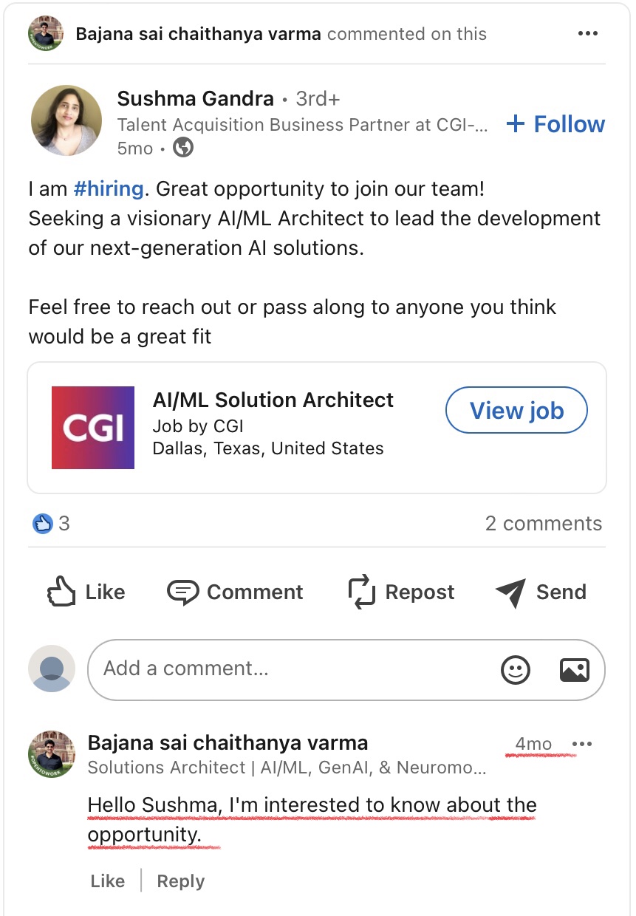Image resolution: width=636 pixels, height=916 pixels.
Task: Open the post's three-dot options menu
Action: click(x=588, y=34)
